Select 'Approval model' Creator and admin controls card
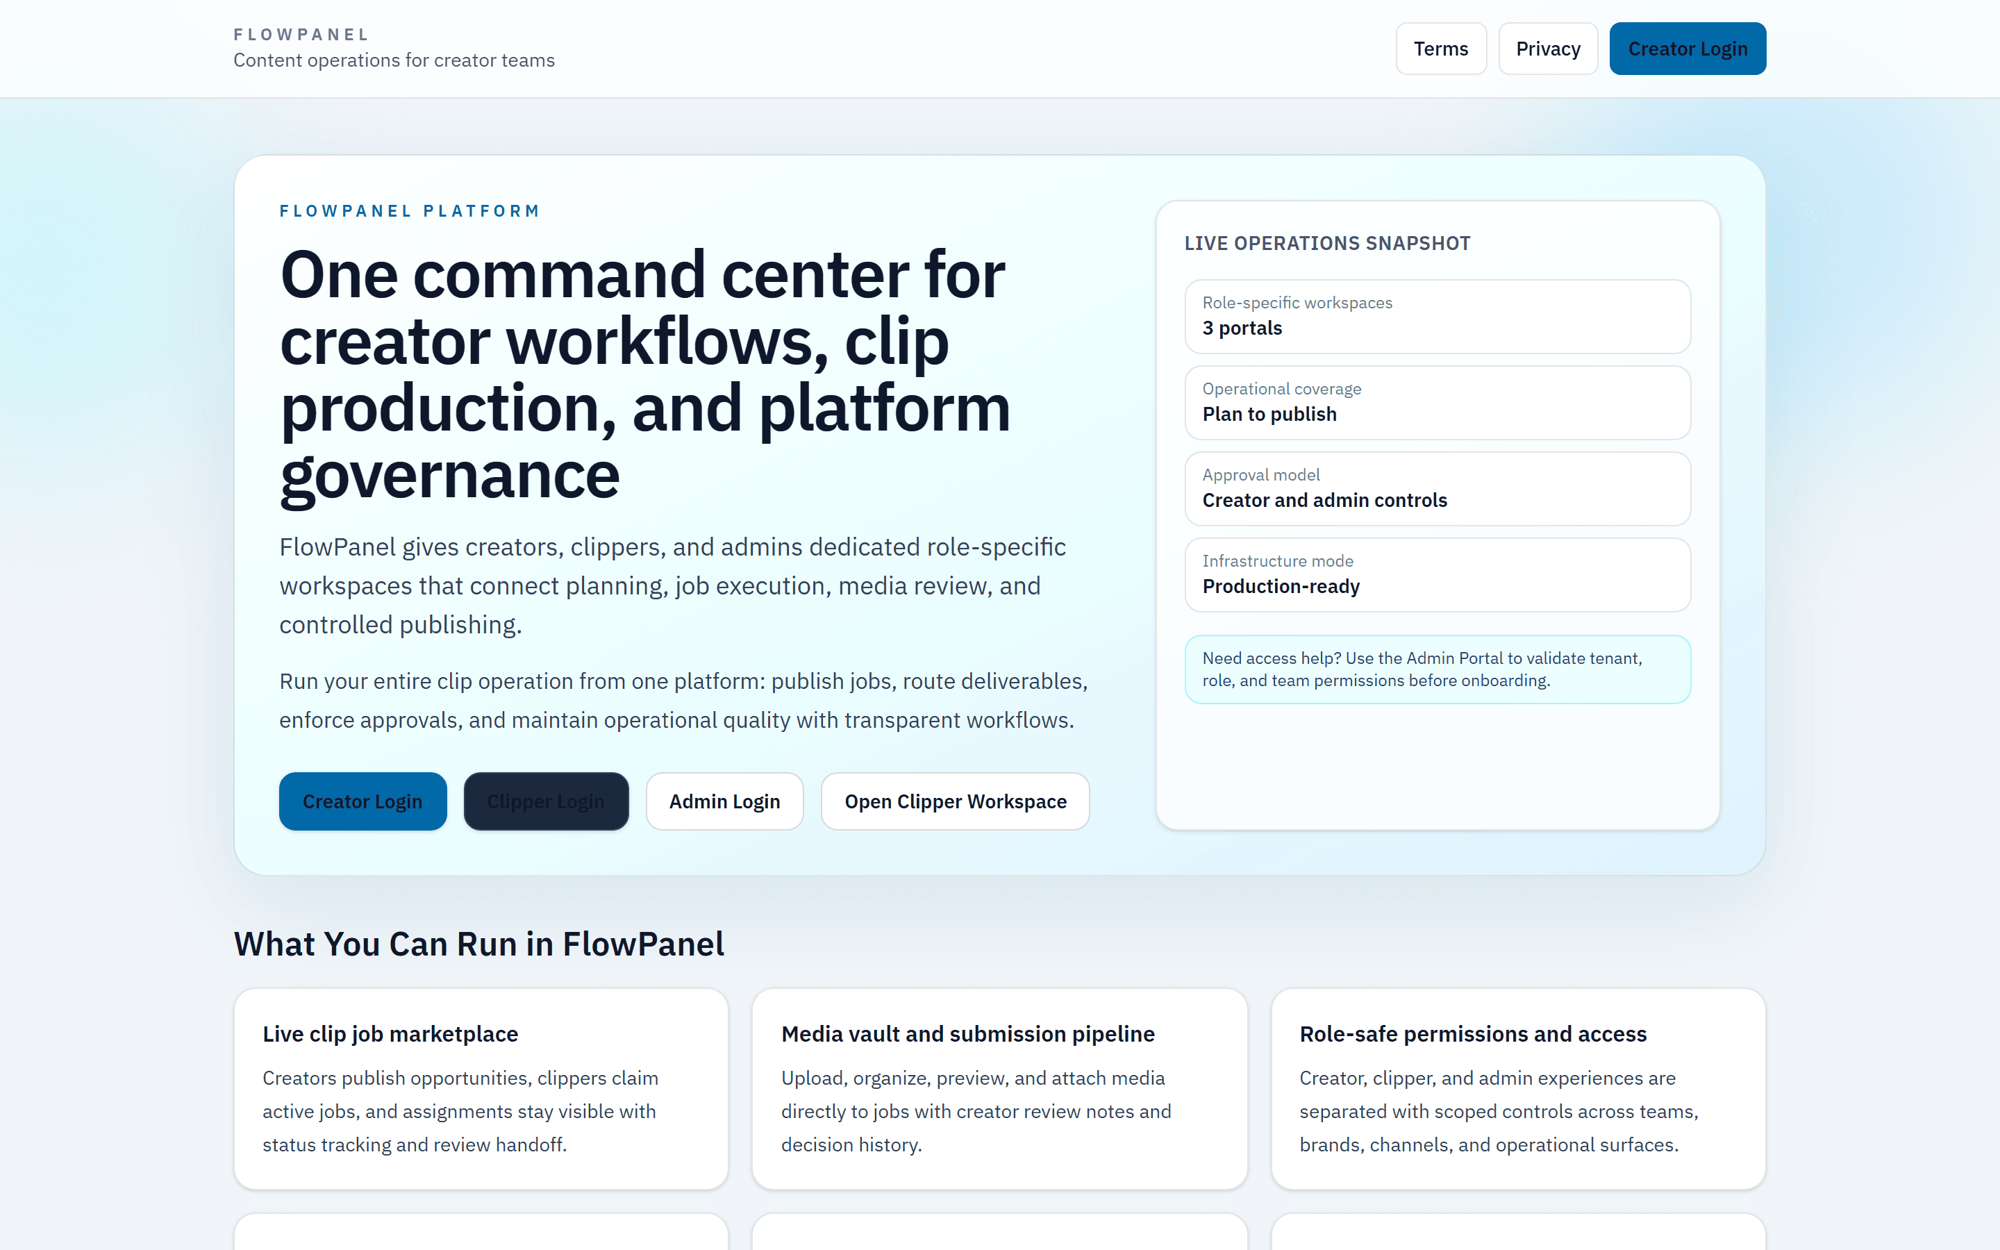The width and height of the screenshot is (2000, 1250). (x=1437, y=489)
